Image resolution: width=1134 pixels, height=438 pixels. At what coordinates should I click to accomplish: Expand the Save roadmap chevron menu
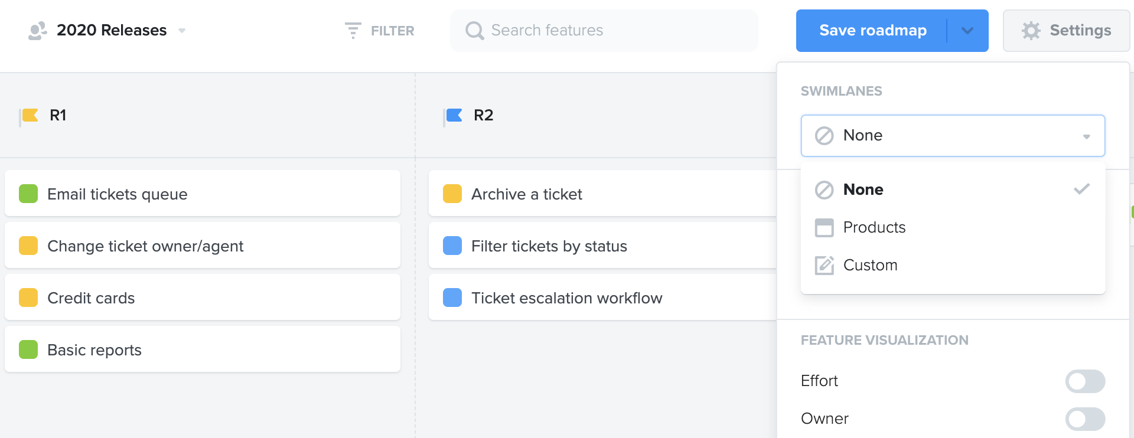point(967,31)
